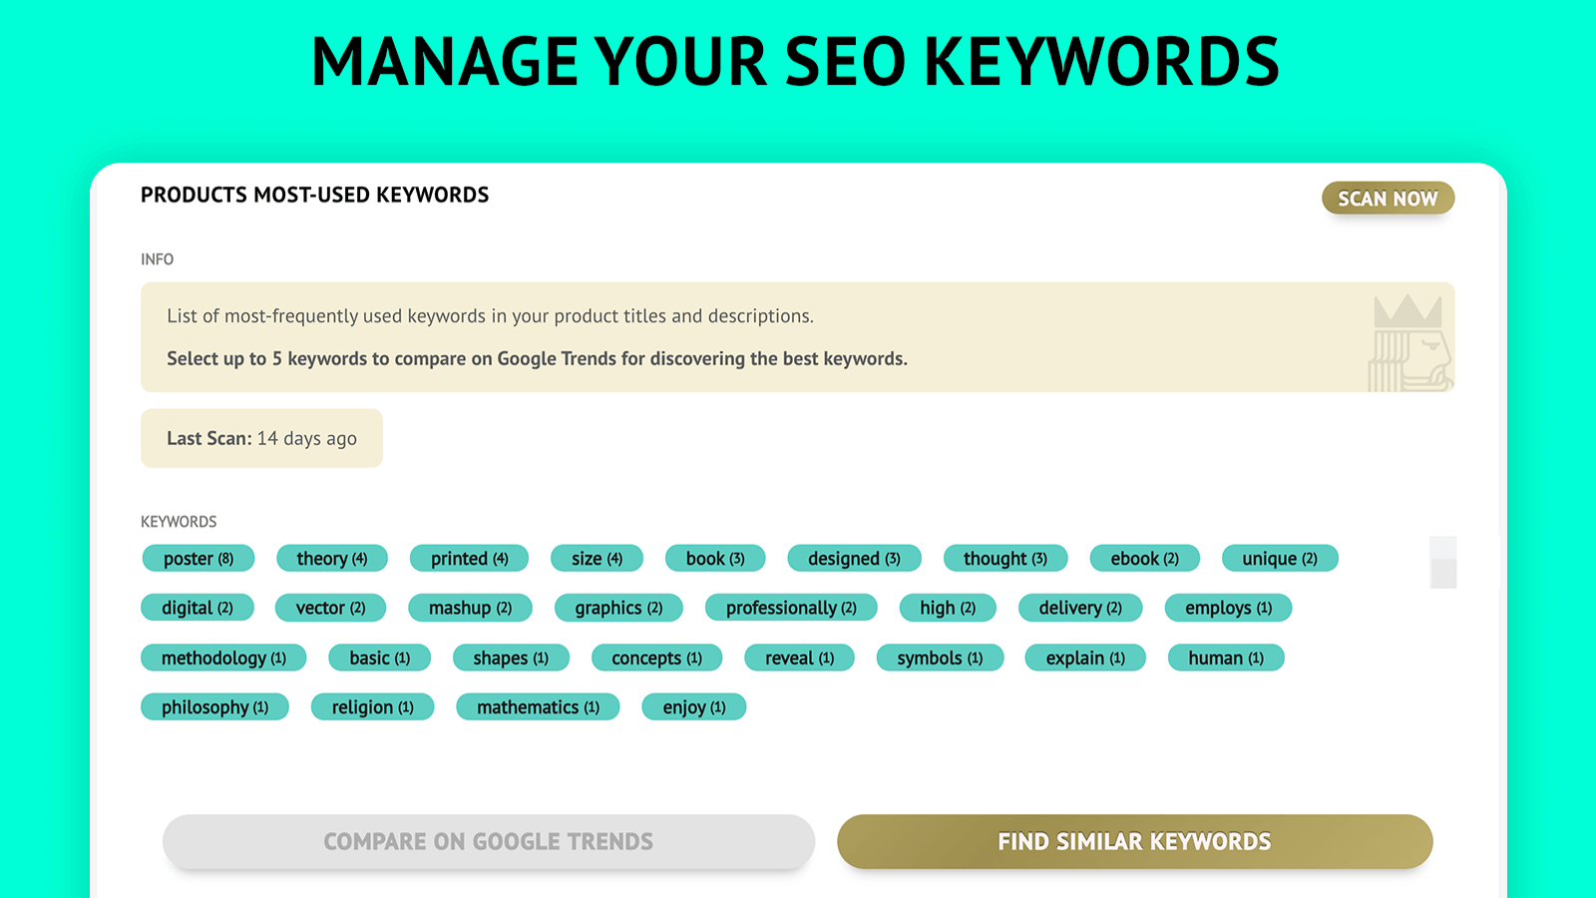This screenshot has width=1596, height=898.
Task: Select the 'delivery' keyword tag
Action: [x=1079, y=608]
